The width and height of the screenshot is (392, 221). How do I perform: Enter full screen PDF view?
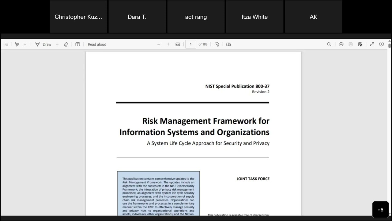coord(372,44)
